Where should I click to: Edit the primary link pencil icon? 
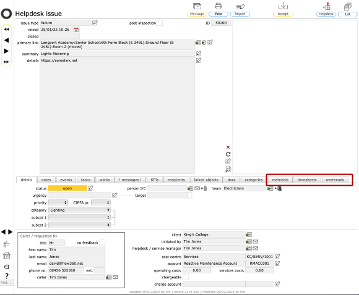(210, 42)
